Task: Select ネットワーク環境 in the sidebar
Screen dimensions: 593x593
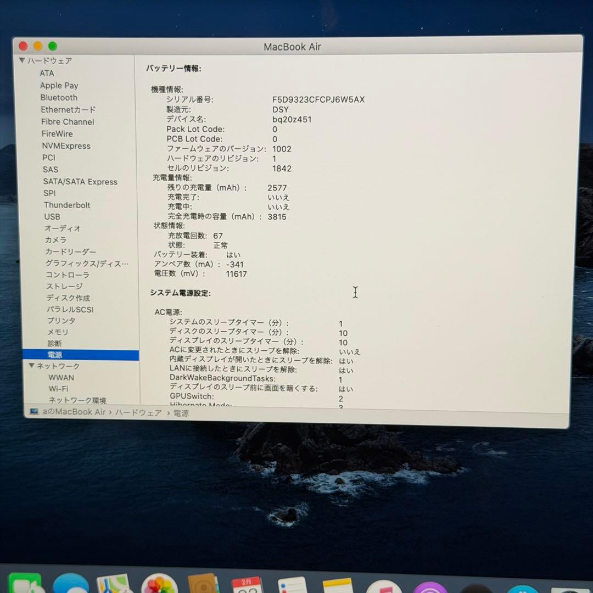Action: pyautogui.click(x=77, y=400)
